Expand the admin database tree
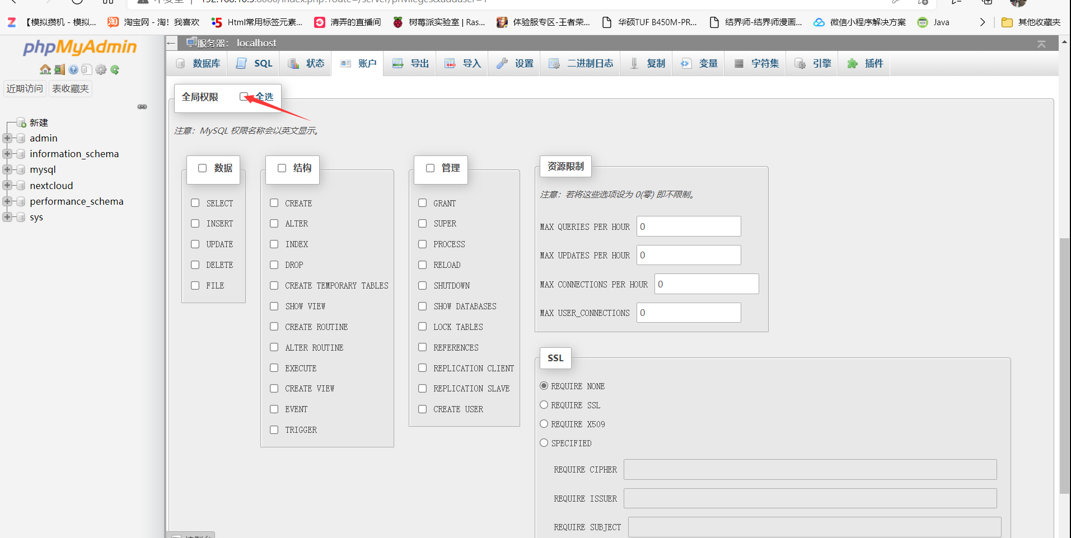 tap(7, 138)
